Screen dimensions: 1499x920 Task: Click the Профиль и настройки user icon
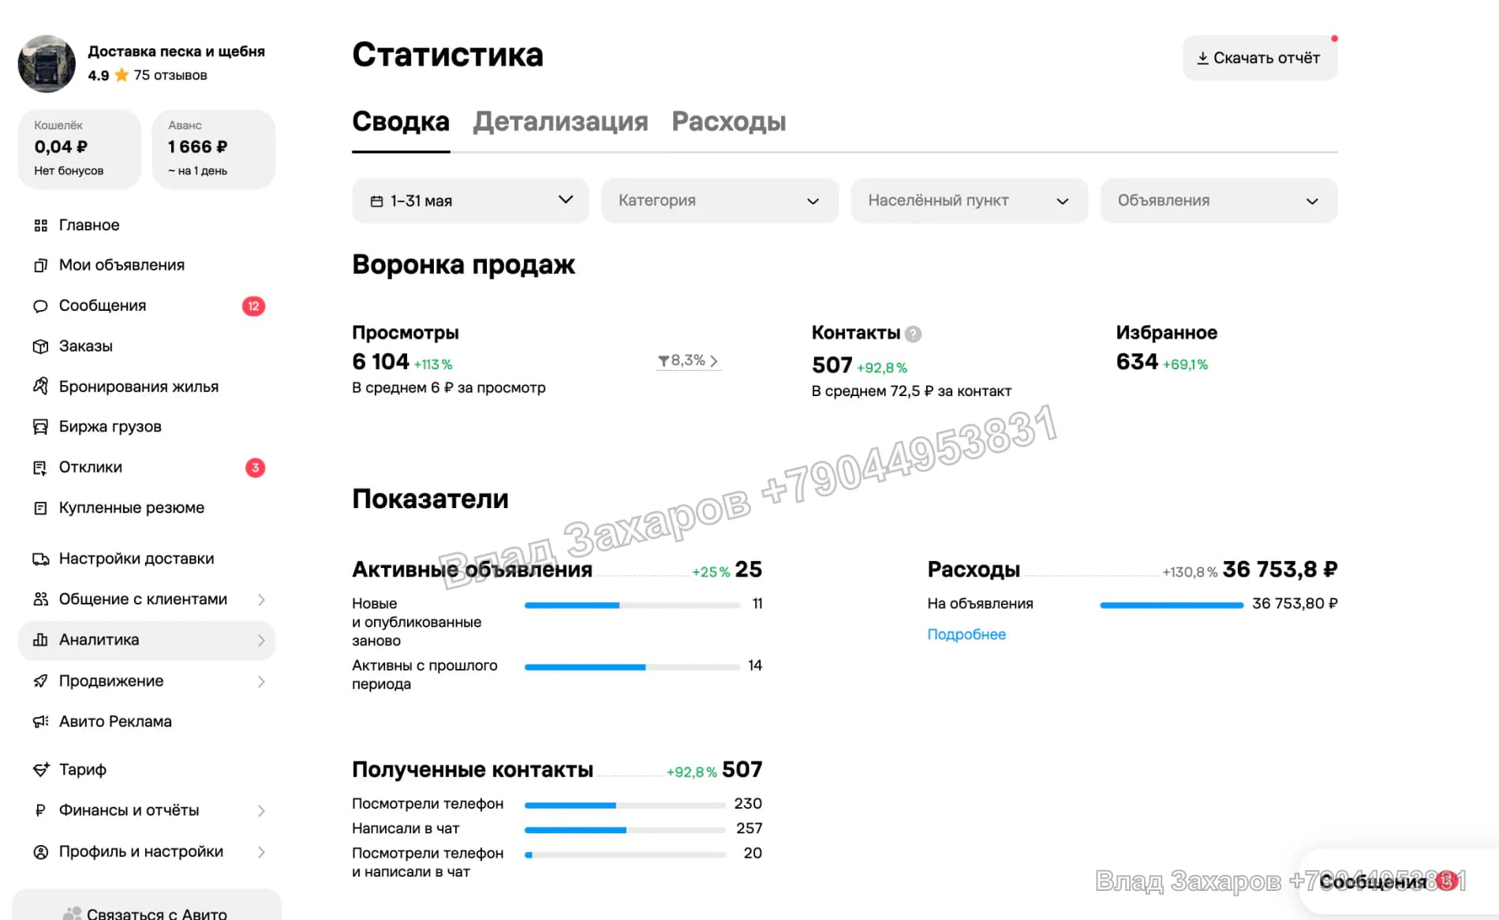41,852
